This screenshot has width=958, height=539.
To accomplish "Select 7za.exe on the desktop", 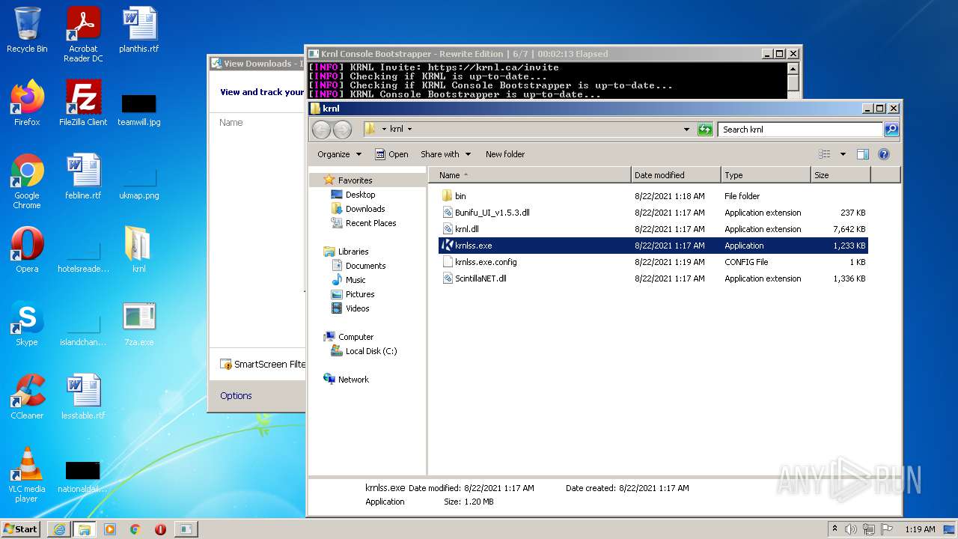I will [x=139, y=323].
